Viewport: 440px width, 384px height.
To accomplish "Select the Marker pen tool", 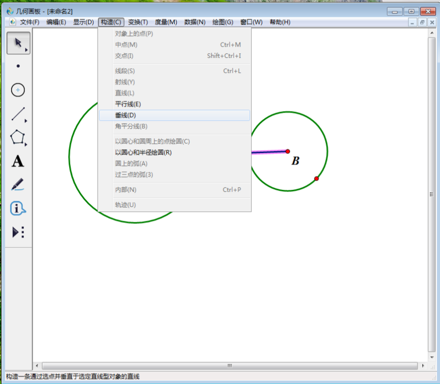I will pyautogui.click(x=18, y=185).
